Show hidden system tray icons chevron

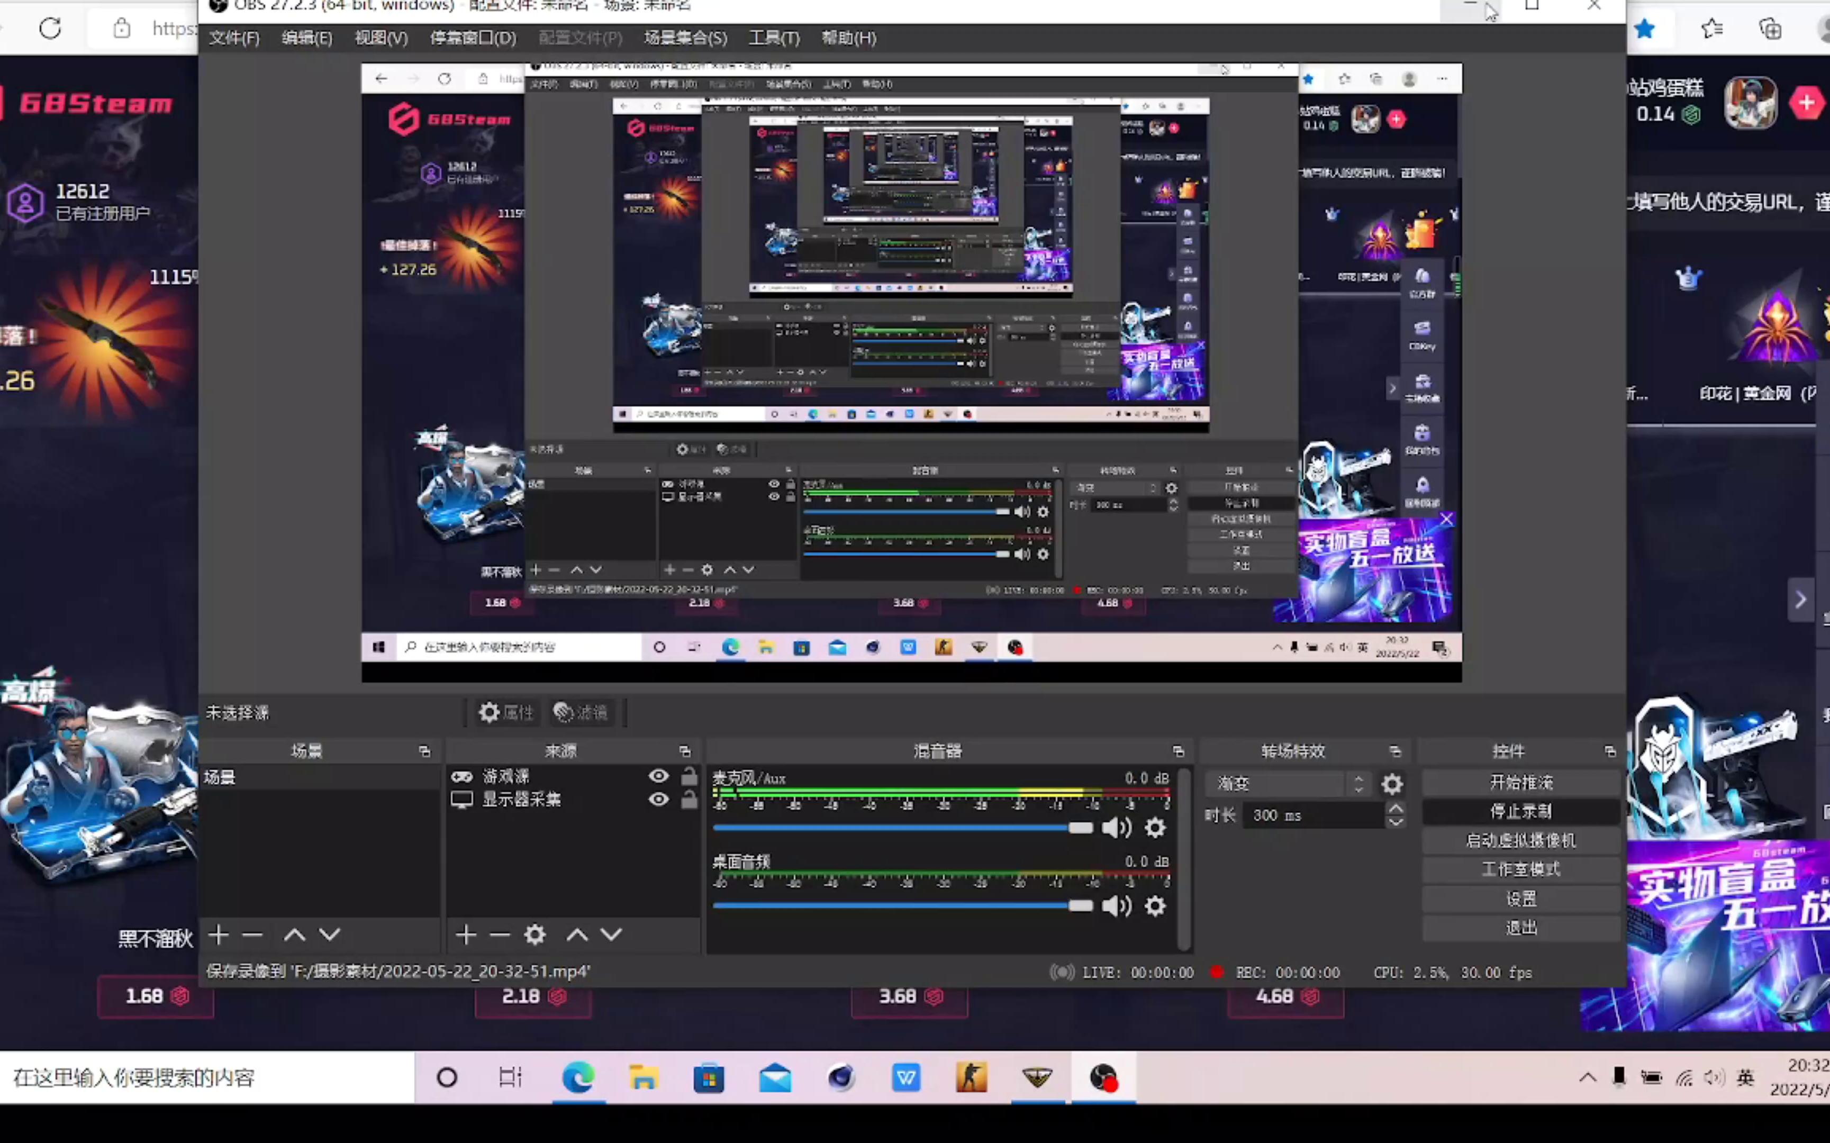pos(1588,1078)
